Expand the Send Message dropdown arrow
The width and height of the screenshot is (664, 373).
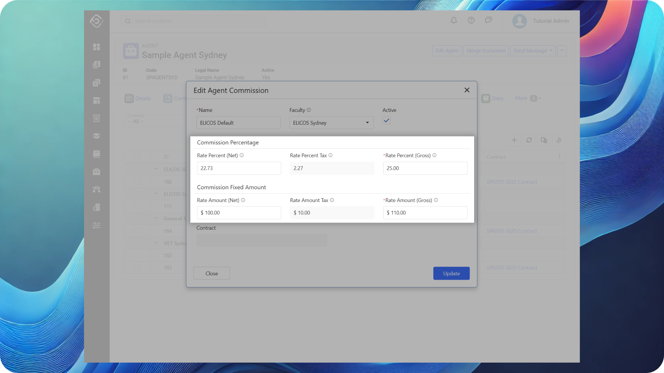[x=551, y=51]
